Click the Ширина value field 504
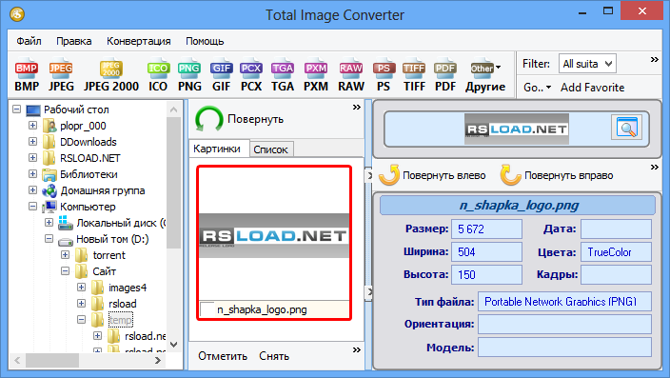 [486, 252]
